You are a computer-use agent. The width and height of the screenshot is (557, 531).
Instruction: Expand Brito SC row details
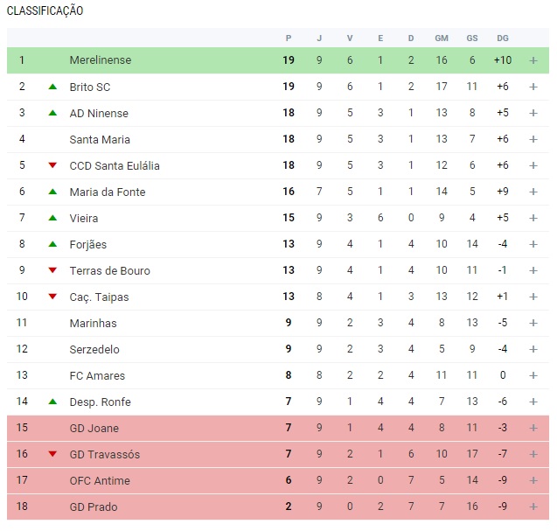tap(533, 87)
